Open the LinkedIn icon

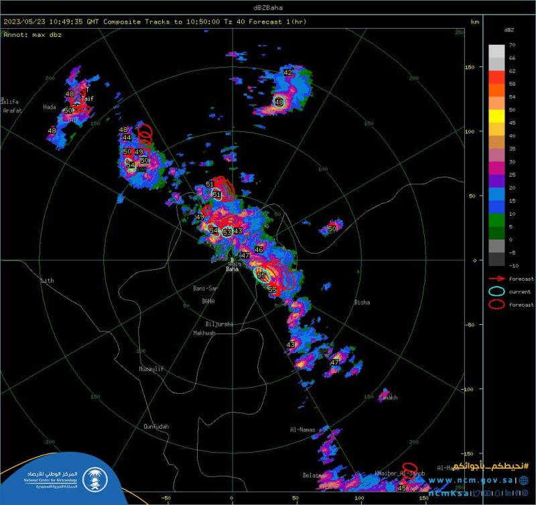coord(509,493)
